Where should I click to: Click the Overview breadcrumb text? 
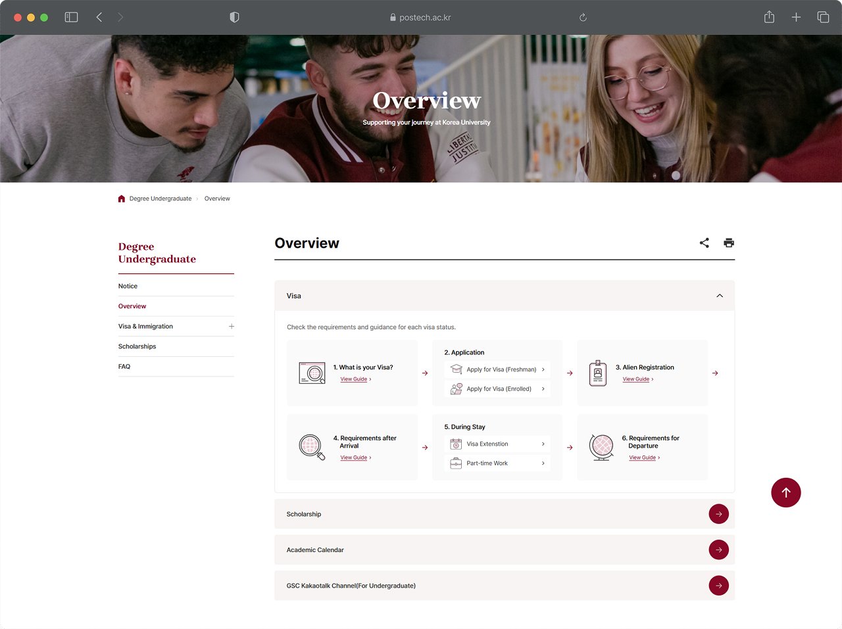[x=217, y=198]
